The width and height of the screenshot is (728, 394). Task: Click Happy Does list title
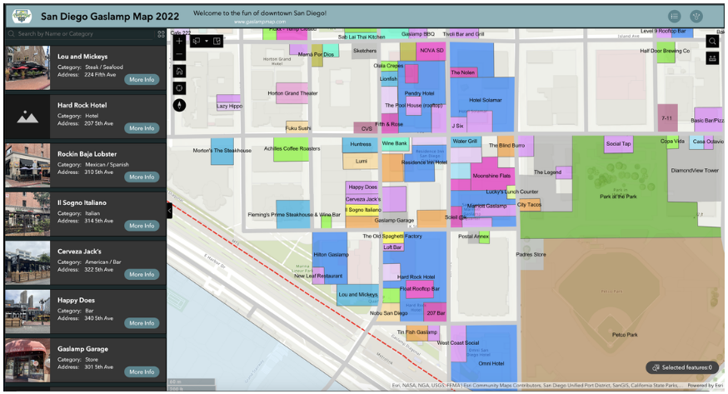click(76, 300)
